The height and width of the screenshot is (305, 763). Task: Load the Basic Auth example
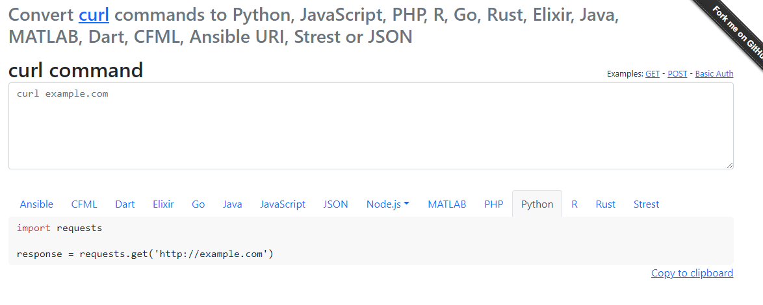click(714, 74)
